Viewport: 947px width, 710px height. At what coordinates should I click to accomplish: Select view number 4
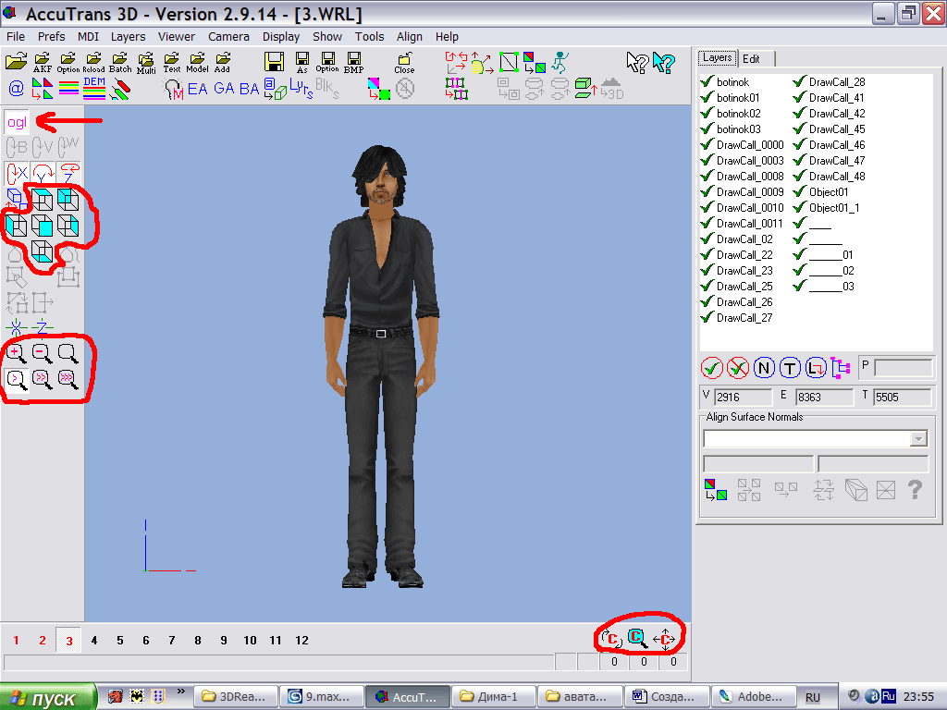coord(94,640)
